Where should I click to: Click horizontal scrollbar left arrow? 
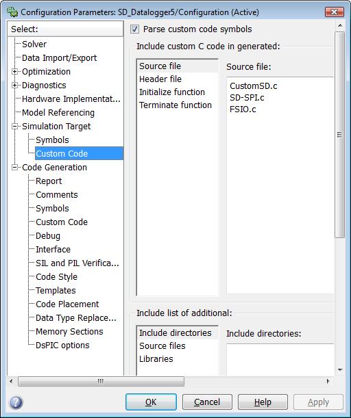[11, 381]
